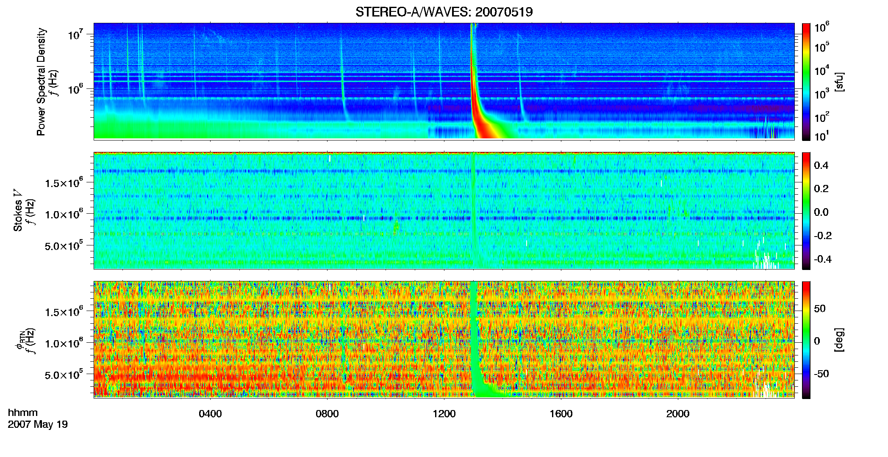The height and width of the screenshot is (457, 888).
Task: Click the 0.4 value on Stokes color bar
Action: [821, 165]
